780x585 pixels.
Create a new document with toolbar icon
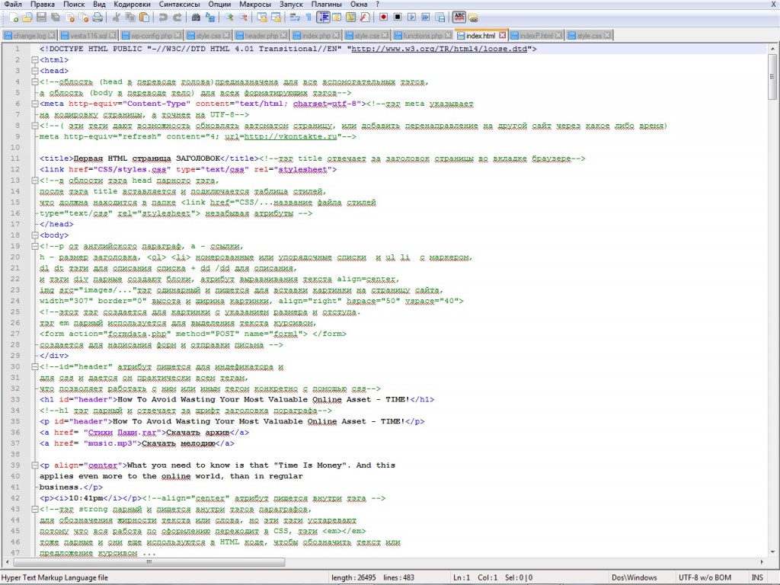coord(14,18)
